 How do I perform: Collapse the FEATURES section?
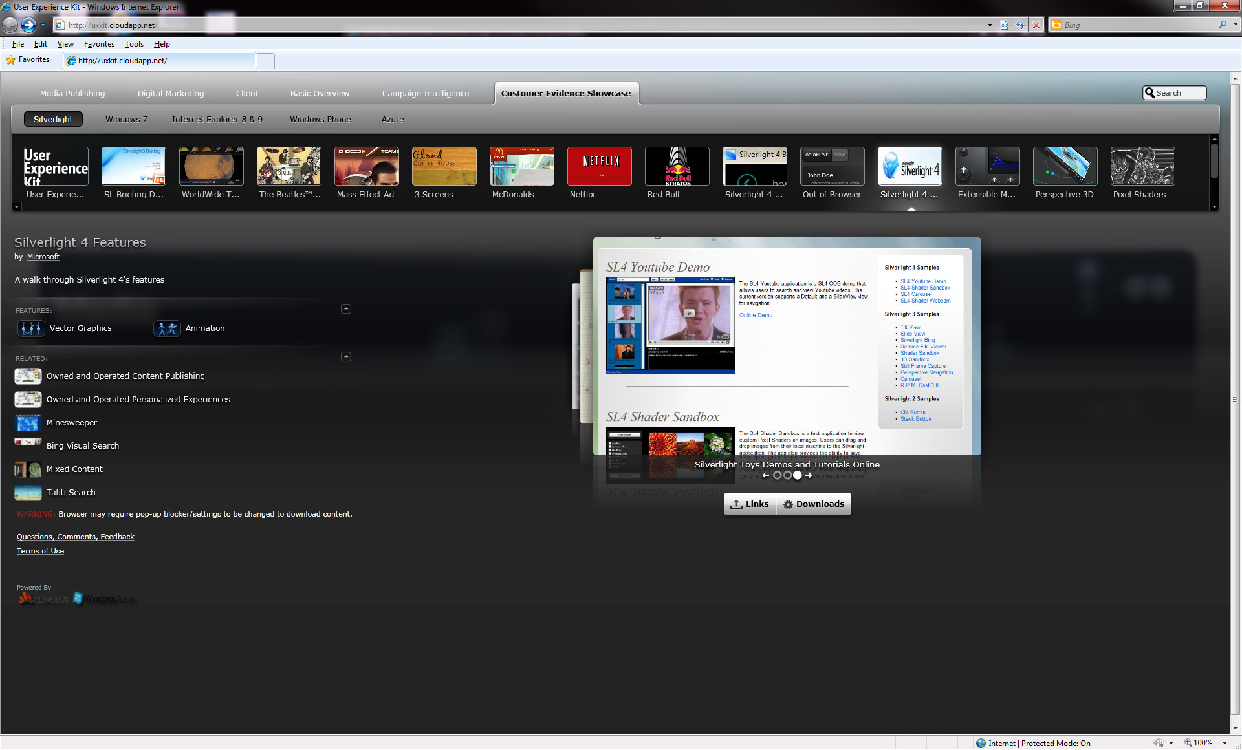[x=346, y=309]
